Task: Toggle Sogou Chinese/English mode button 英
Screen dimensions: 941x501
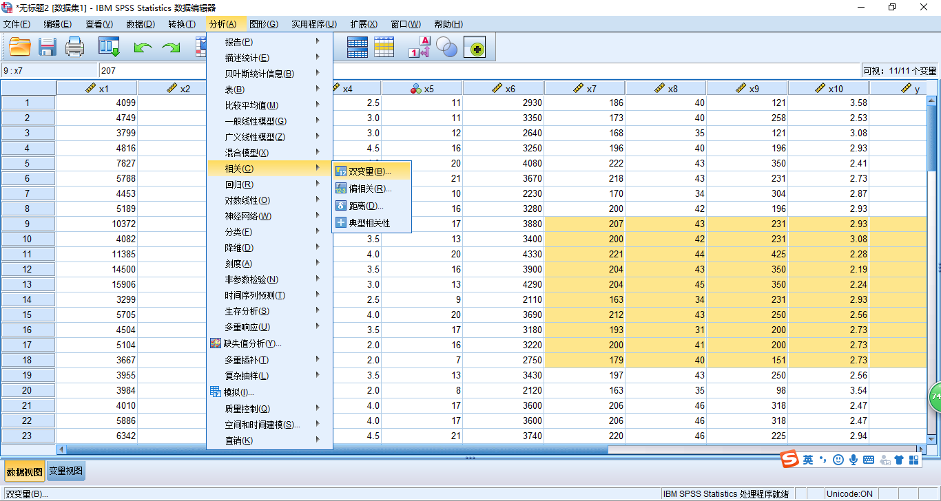Action: (808, 459)
